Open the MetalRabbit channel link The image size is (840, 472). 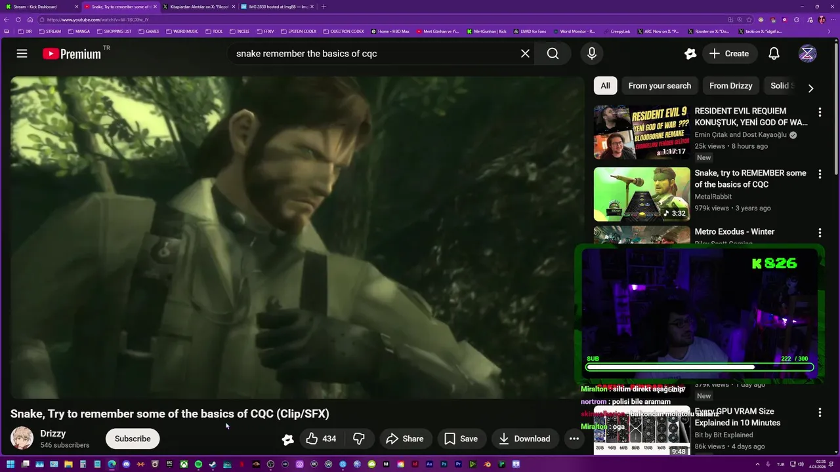click(x=713, y=197)
